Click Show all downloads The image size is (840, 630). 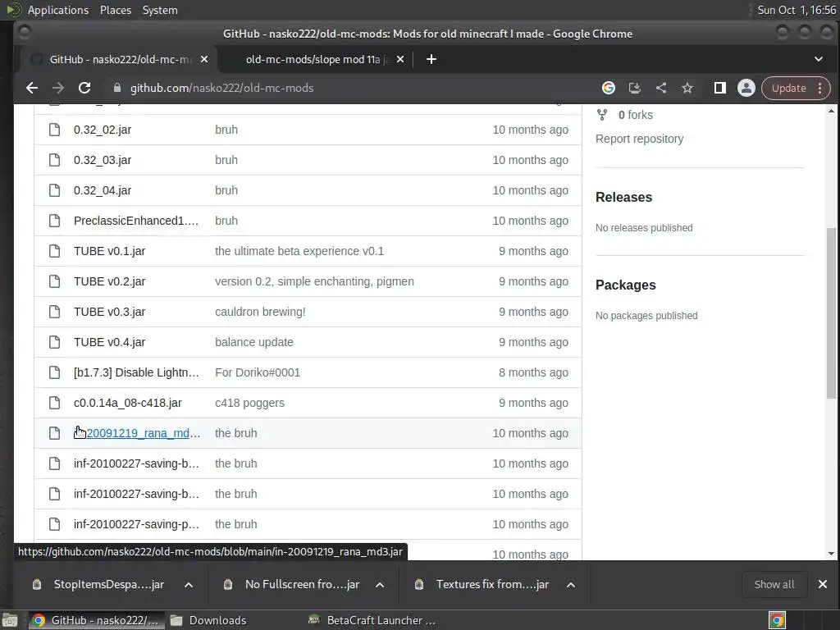[x=774, y=584]
